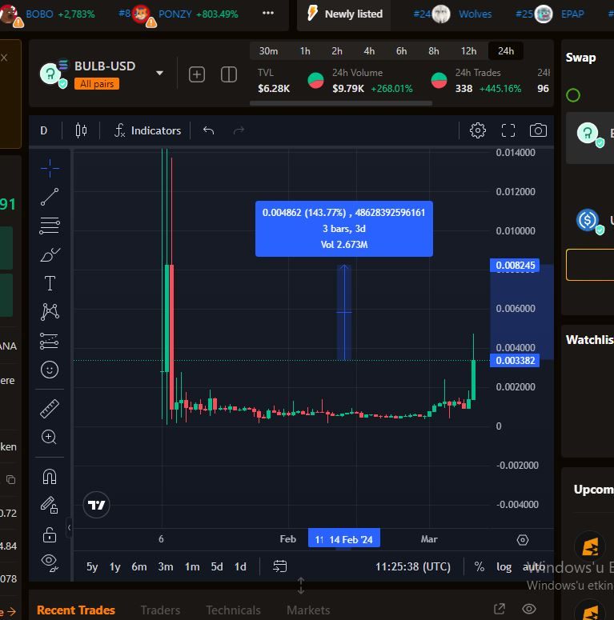Select the 24h stats timeframe
This screenshot has height=620, width=614.
pyautogui.click(x=506, y=51)
